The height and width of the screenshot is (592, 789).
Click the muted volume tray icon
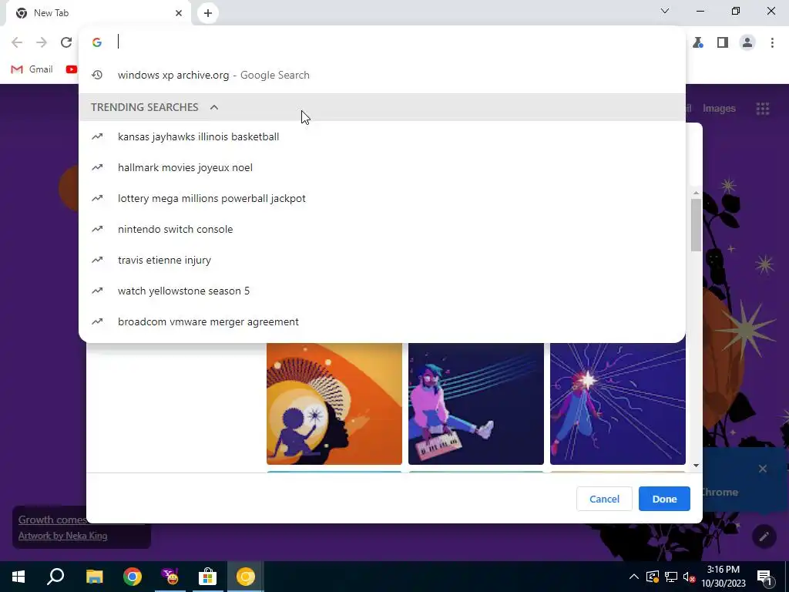pyautogui.click(x=689, y=577)
